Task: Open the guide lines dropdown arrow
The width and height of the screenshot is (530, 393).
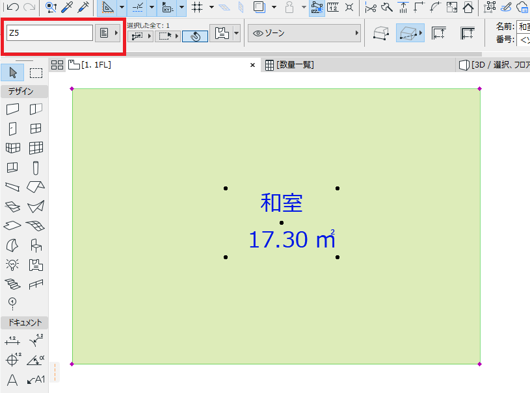Action: (122, 7)
